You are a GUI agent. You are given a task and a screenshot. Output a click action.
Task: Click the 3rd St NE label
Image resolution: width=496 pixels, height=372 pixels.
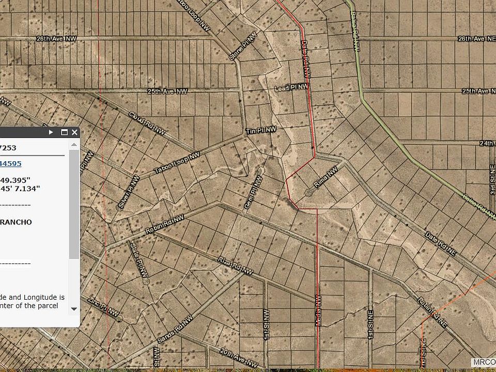[492, 180]
